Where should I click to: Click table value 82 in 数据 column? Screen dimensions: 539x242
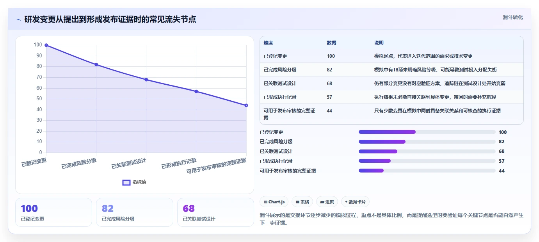point(329,70)
